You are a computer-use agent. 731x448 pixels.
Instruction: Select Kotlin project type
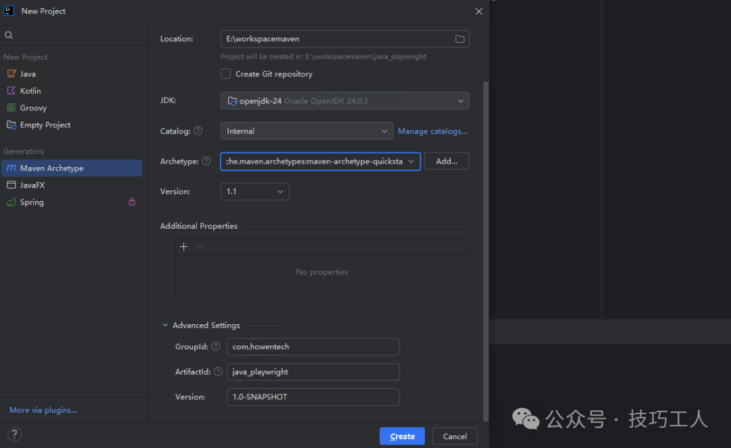point(30,91)
